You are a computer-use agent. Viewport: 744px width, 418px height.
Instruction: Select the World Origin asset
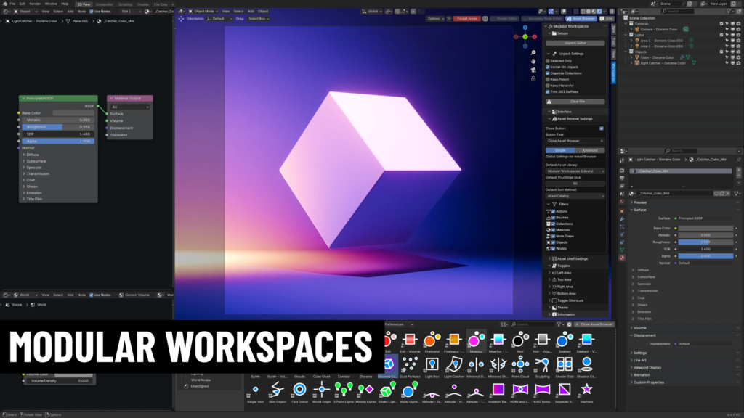pos(321,390)
